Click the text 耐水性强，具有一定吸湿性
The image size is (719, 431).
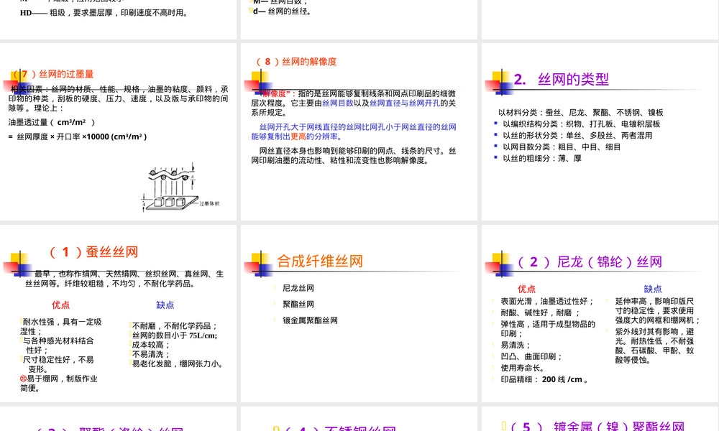[61, 327]
